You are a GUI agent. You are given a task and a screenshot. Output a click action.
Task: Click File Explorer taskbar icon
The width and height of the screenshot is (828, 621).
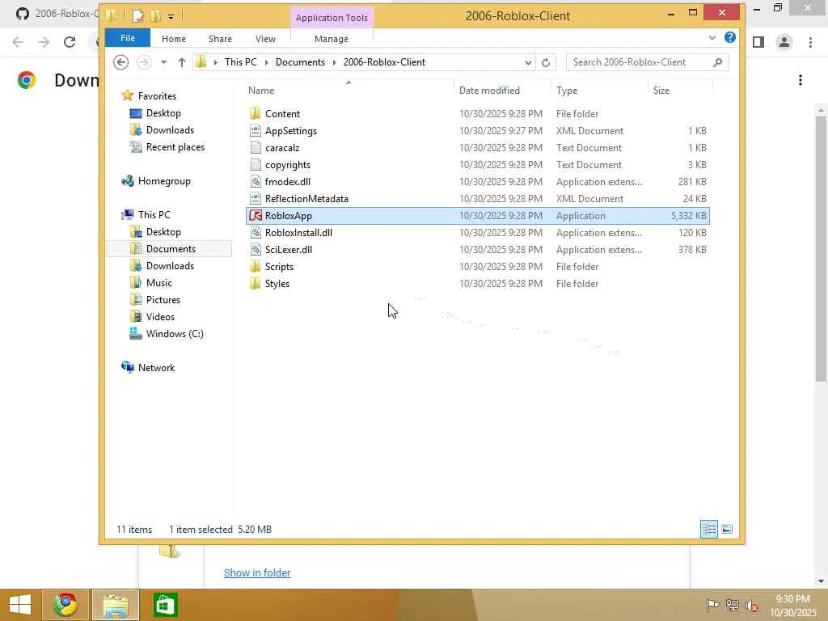click(x=116, y=605)
